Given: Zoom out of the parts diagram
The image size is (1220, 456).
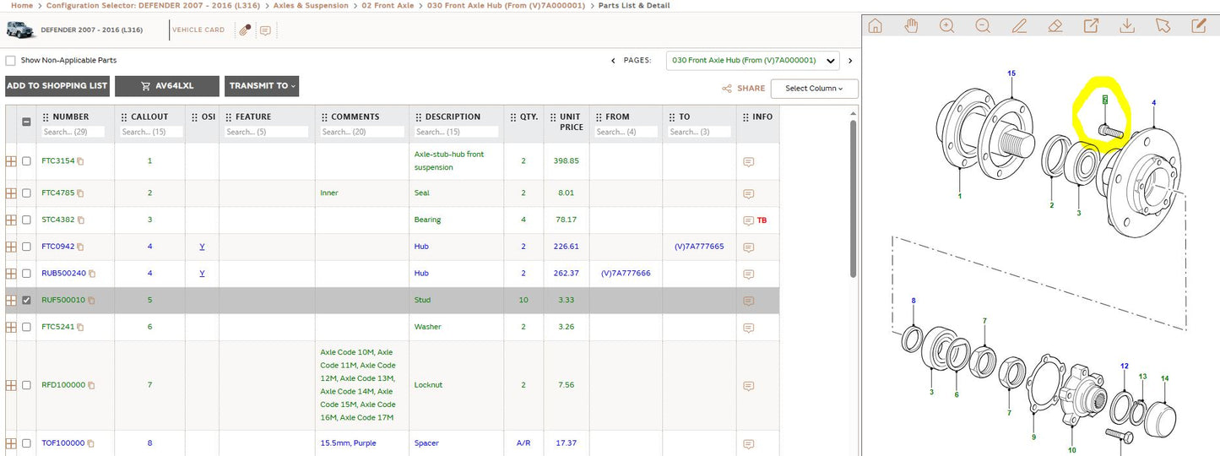Looking at the screenshot, I should 983,25.
